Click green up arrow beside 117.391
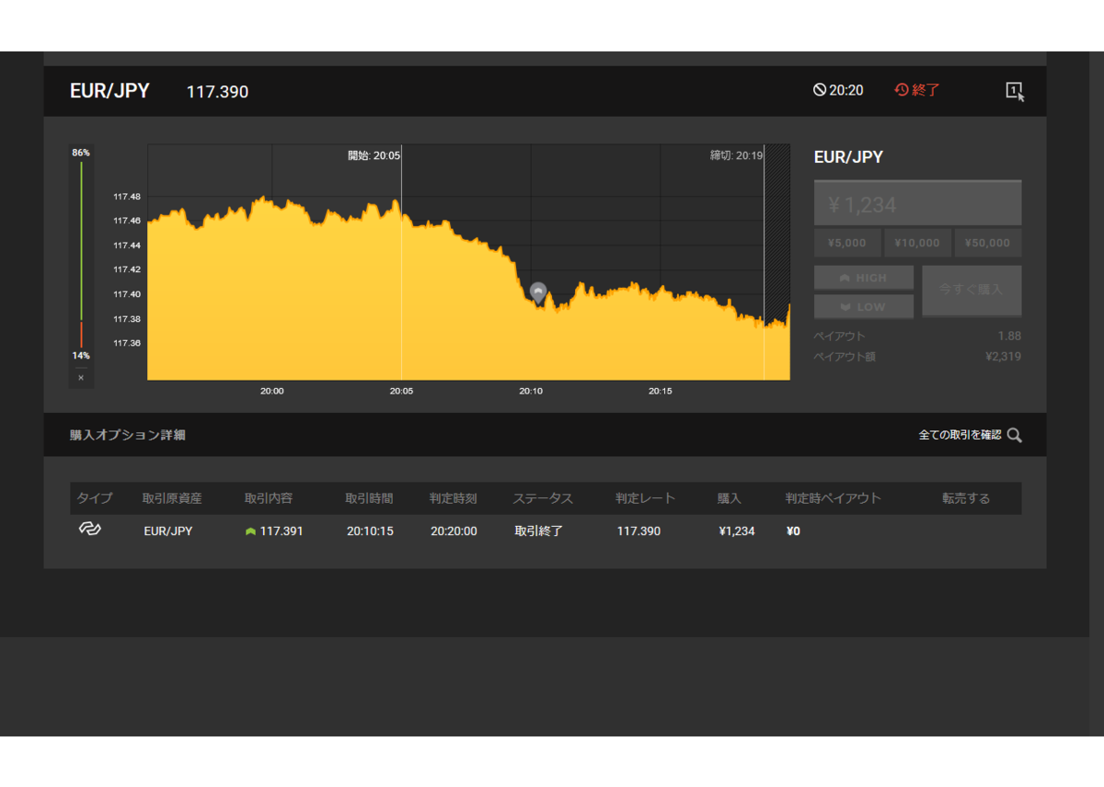Viewport: 1104px width, 787px height. pos(250,531)
